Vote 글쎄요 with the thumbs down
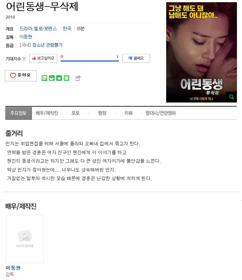Screen dimensions: 242x280 (136, 58)
